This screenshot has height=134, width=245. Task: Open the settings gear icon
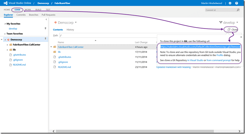click(x=230, y=3)
